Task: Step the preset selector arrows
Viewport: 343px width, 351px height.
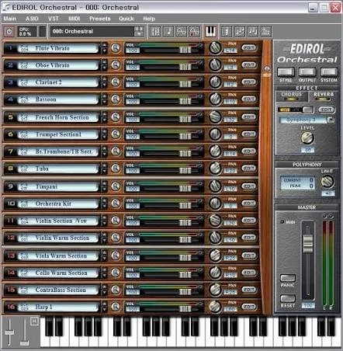Action: (x=139, y=32)
